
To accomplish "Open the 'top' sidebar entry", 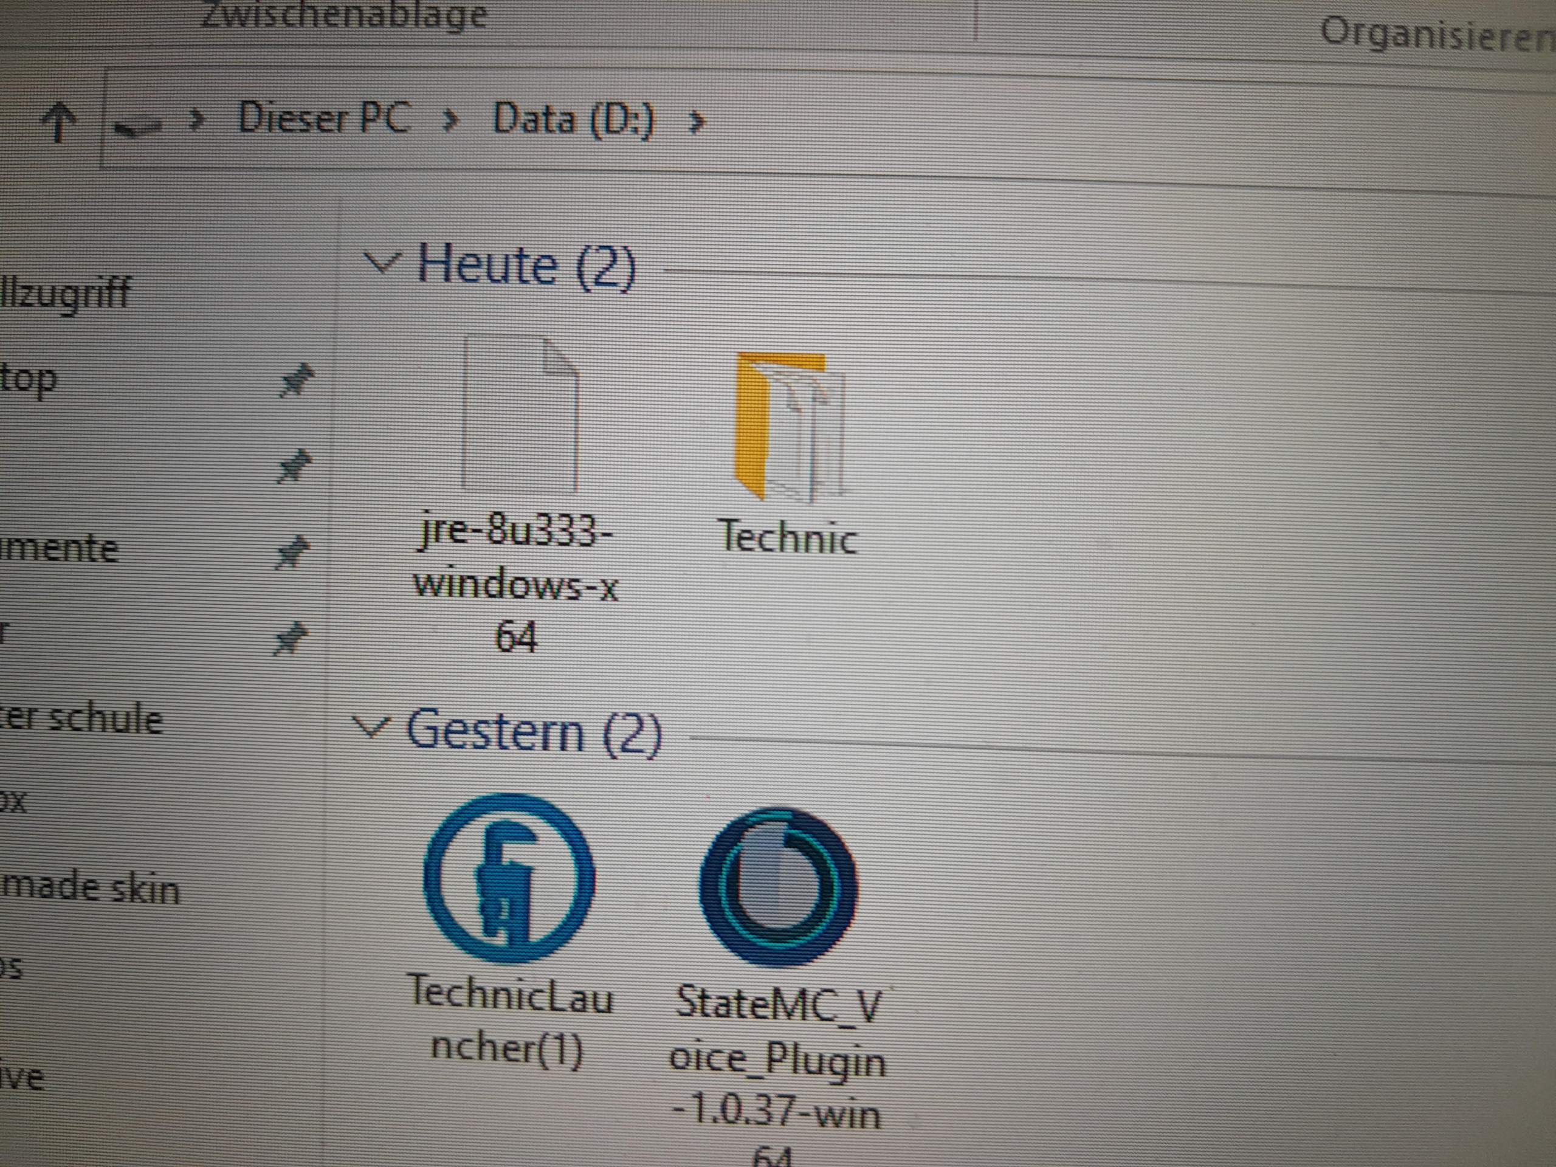I will point(28,380).
